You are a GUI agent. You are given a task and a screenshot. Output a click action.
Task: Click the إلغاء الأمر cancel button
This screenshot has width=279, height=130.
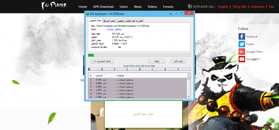point(178,61)
